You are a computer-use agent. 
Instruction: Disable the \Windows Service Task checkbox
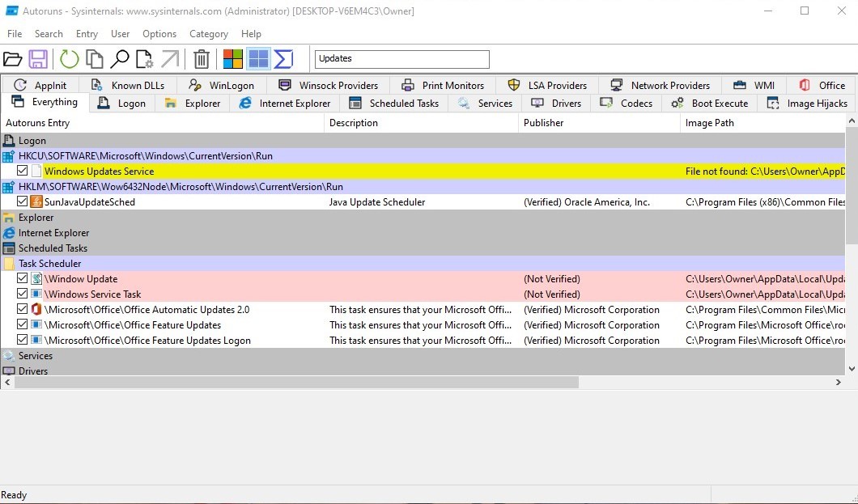(22, 293)
